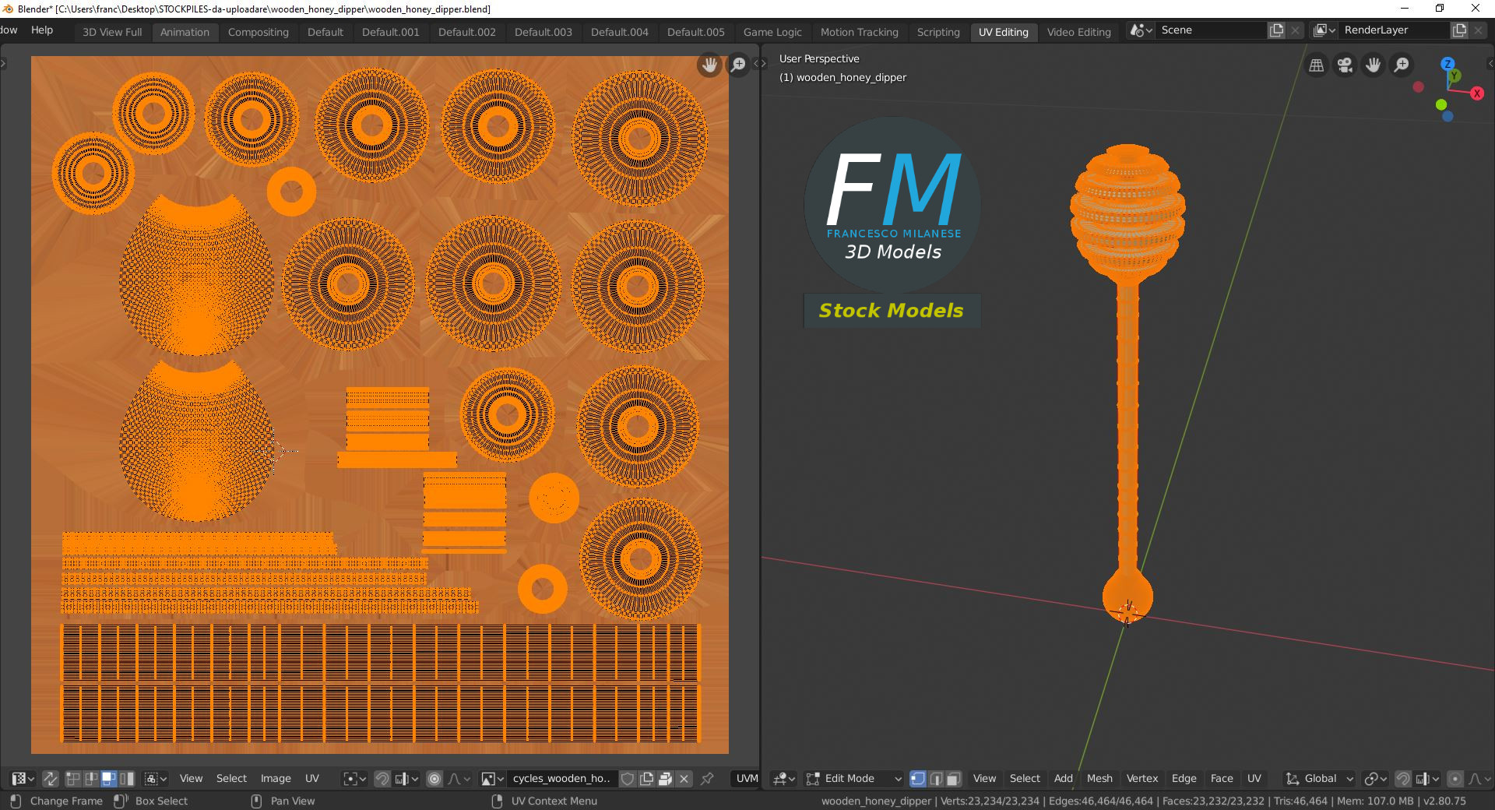
Task: Add new view layer icon
Action: 1459,30
